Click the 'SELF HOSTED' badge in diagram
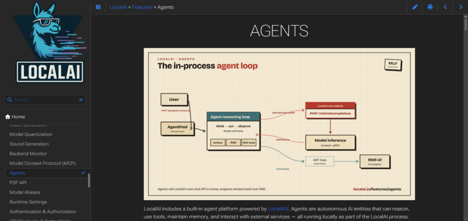This screenshot has width=468, height=221. (393, 65)
